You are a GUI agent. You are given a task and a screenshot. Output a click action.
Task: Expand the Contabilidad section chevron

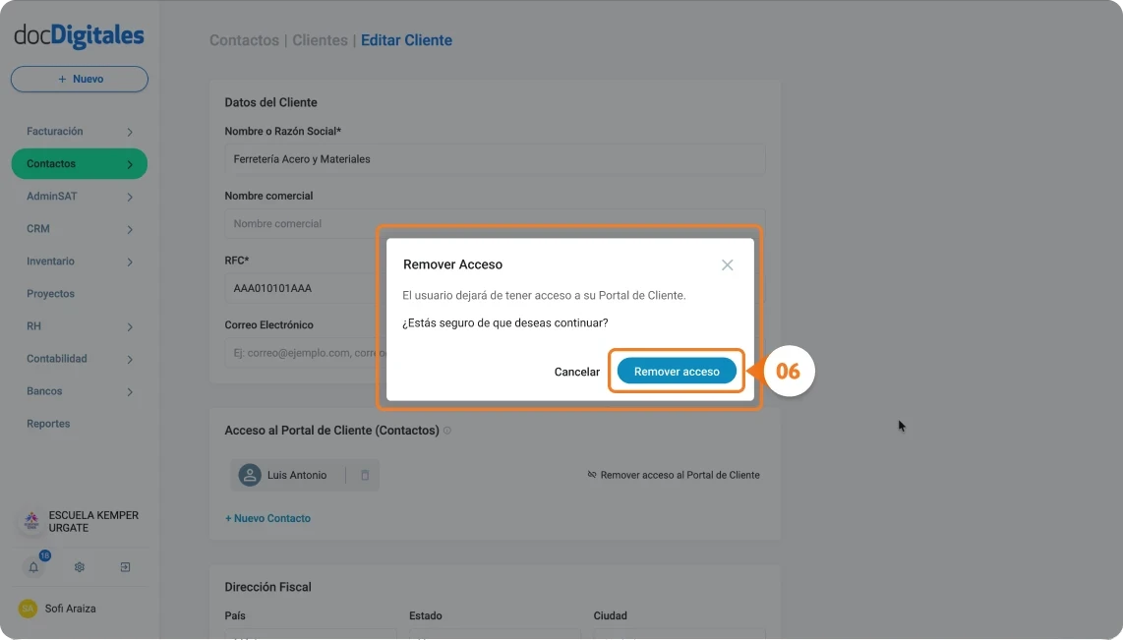point(129,359)
